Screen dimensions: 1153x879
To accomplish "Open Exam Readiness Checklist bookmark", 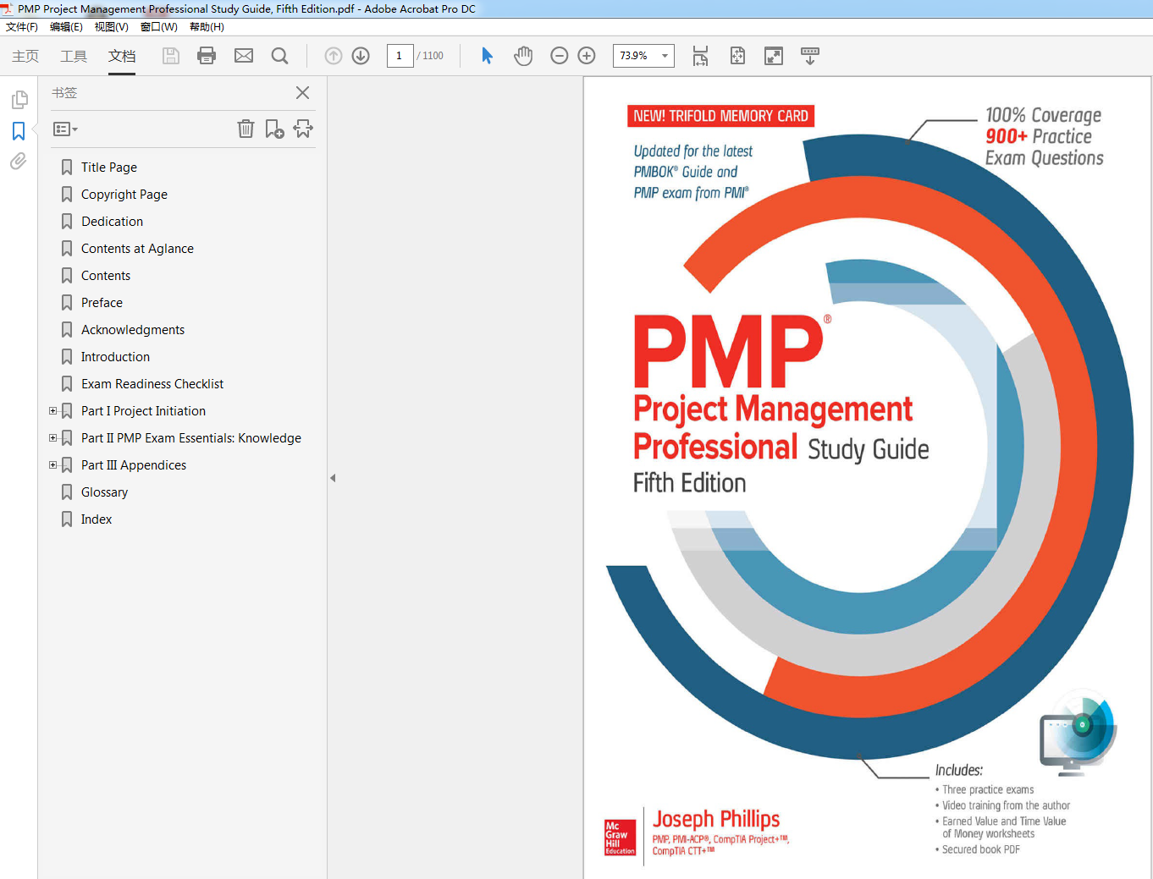I will tap(152, 384).
